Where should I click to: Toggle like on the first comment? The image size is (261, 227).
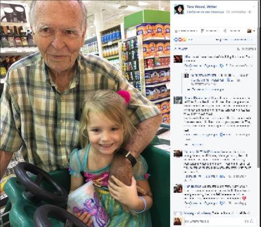coord(188,65)
